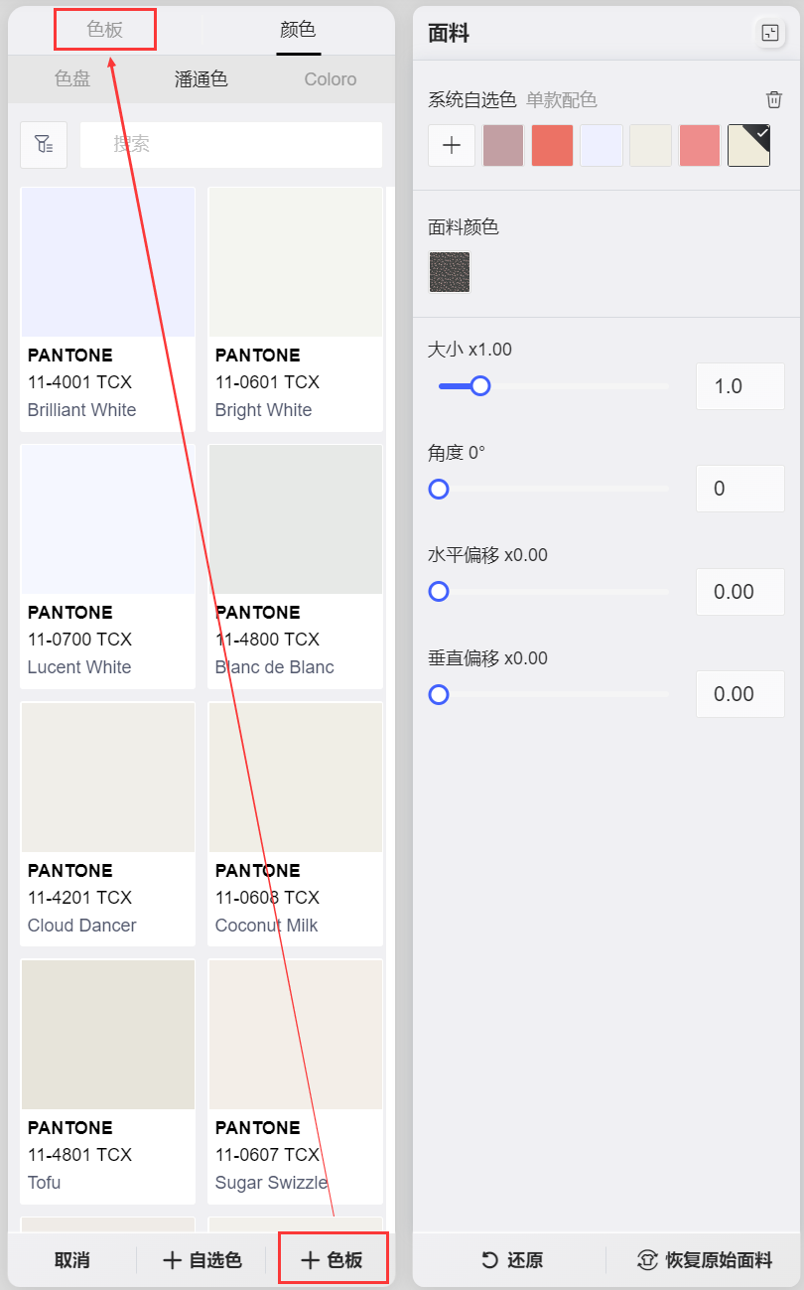Switch to the 色板 tab
Image resolution: width=804 pixels, height=1290 pixels.
tap(104, 30)
